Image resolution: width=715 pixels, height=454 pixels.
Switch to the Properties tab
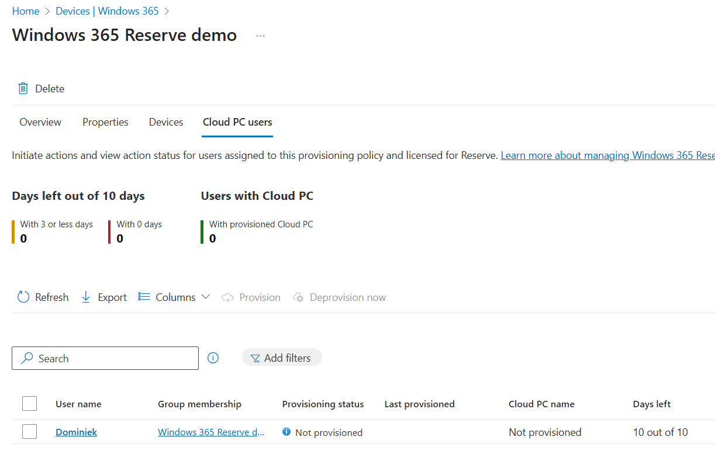click(105, 122)
